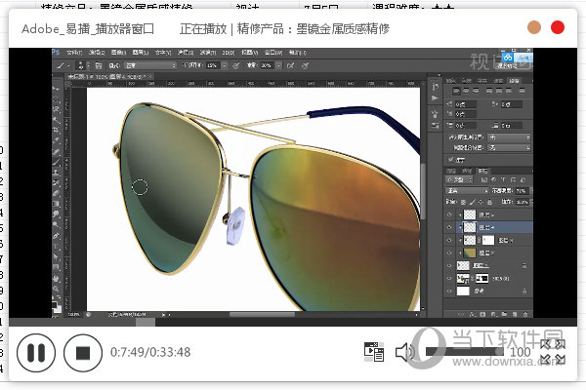Click the blue cloud icon at top right

coord(508,58)
